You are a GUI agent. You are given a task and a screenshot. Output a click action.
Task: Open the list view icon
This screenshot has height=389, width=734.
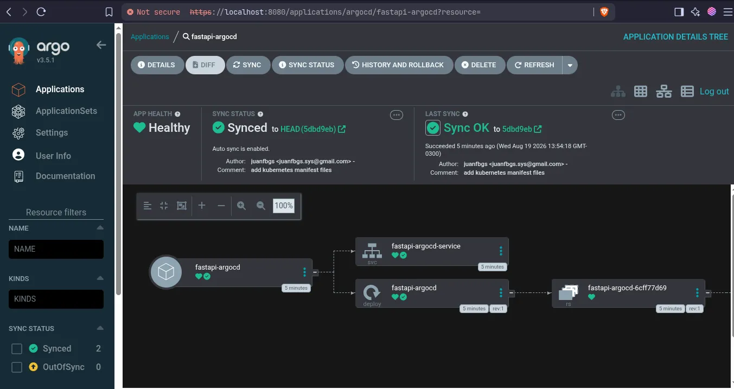(x=687, y=92)
